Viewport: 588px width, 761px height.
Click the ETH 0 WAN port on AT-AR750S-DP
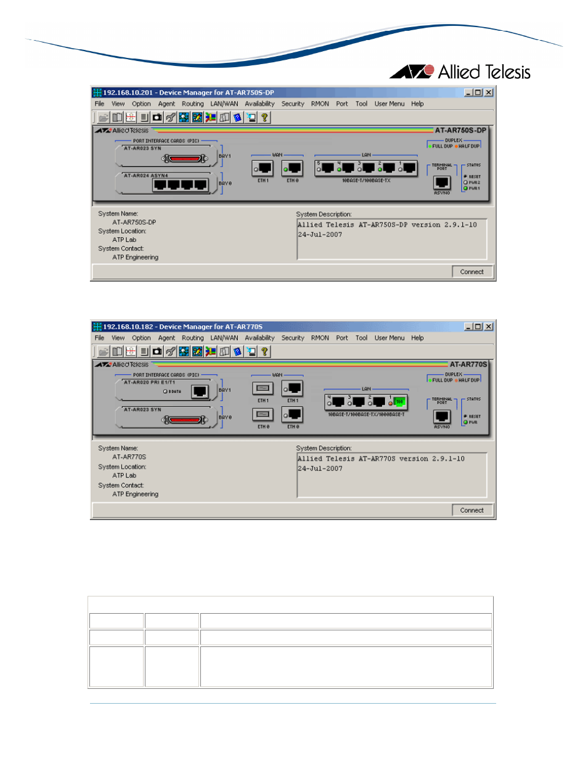(292, 168)
